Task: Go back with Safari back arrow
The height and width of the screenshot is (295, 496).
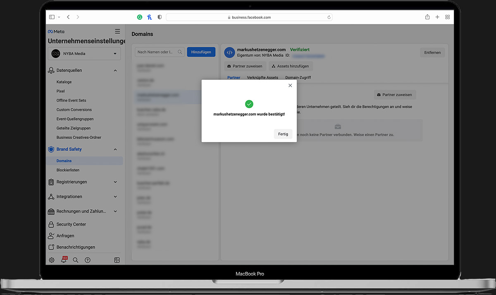Action: [x=68, y=17]
